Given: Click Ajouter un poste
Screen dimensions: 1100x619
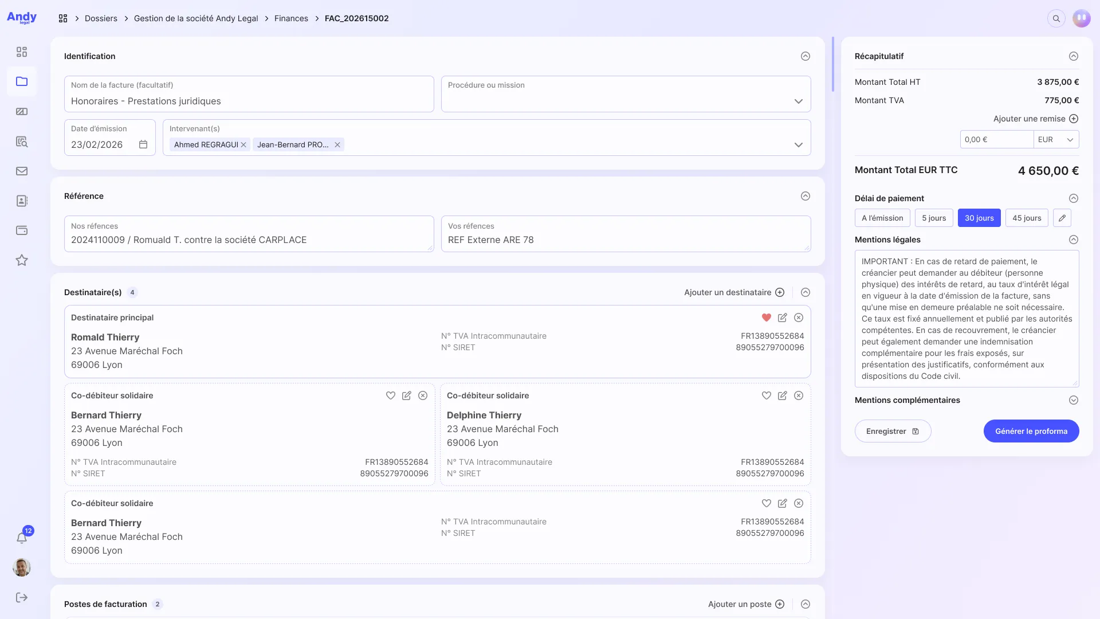Looking at the screenshot, I should point(746,604).
